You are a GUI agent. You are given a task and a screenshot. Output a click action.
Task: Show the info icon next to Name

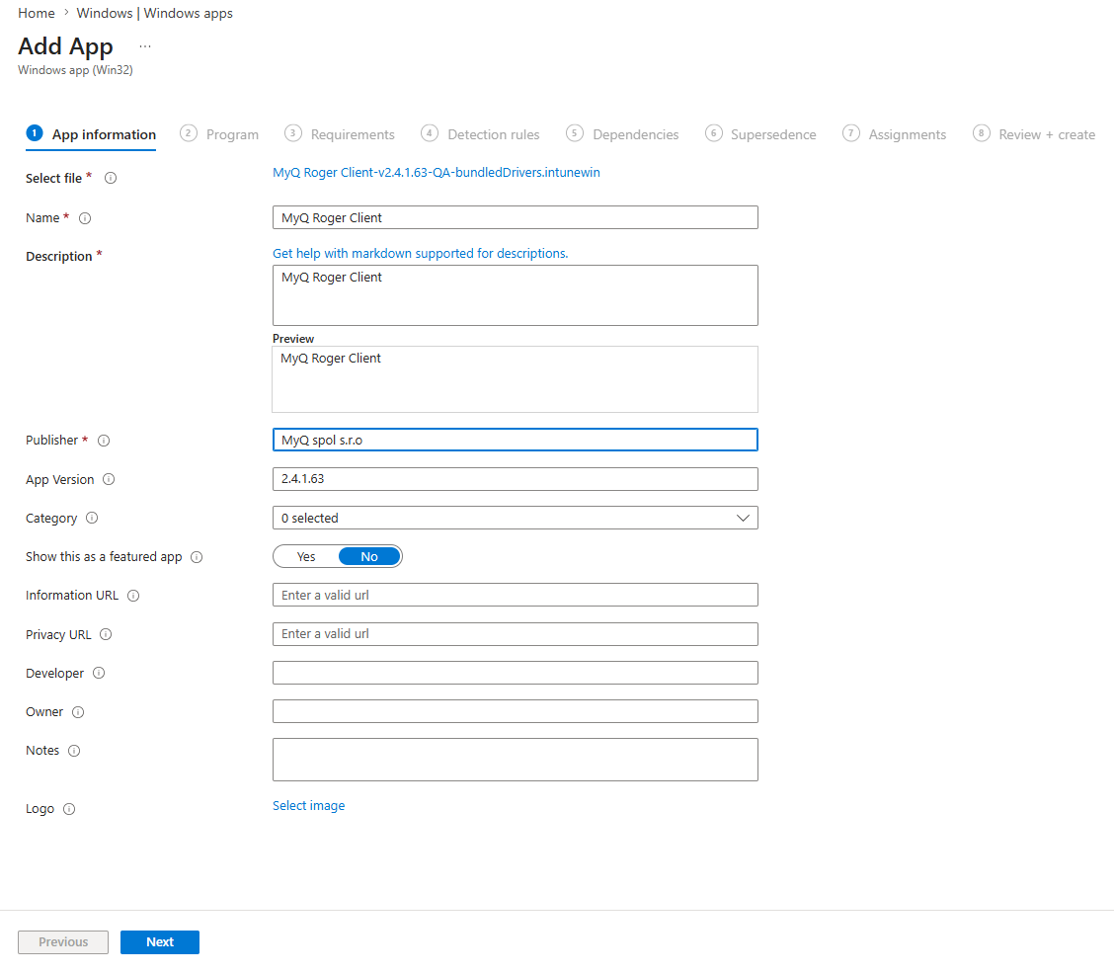85,218
